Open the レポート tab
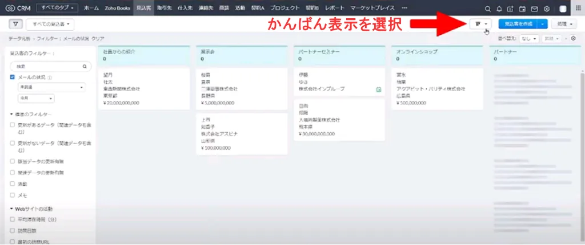 click(x=335, y=8)
